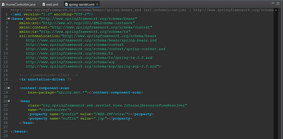Switch to the HomeController.java tab
The height and width of the screenshot is (139, 283).
19,4
